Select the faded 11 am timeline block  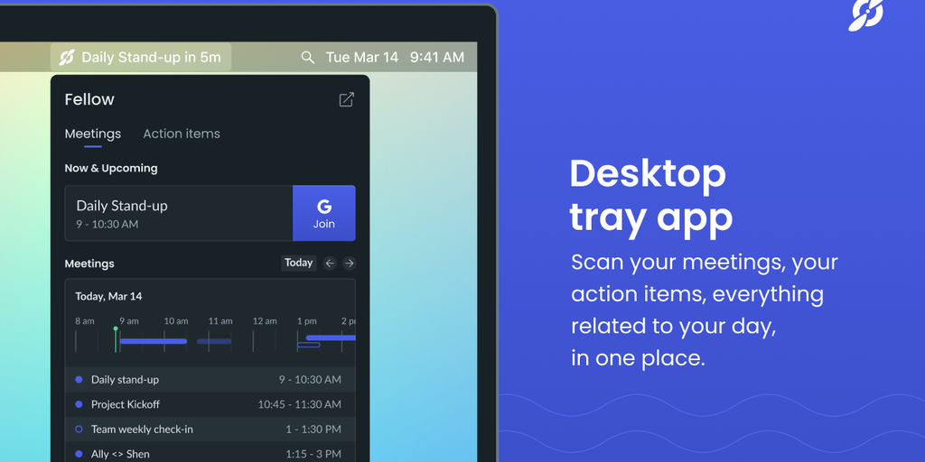pos(214,341)
